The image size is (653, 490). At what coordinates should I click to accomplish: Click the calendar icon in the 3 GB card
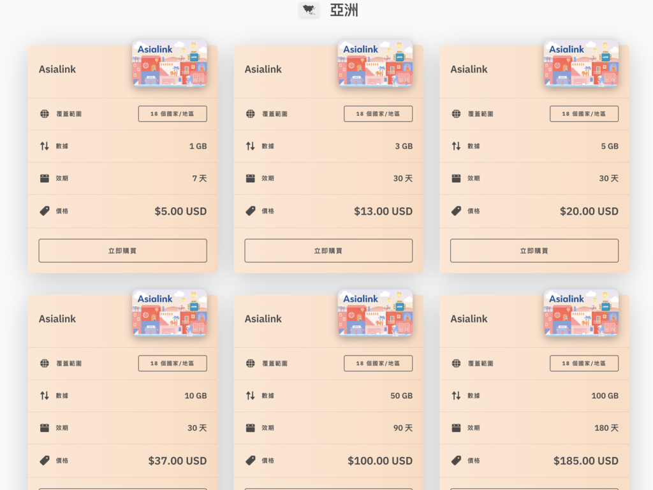pos(250,178)
